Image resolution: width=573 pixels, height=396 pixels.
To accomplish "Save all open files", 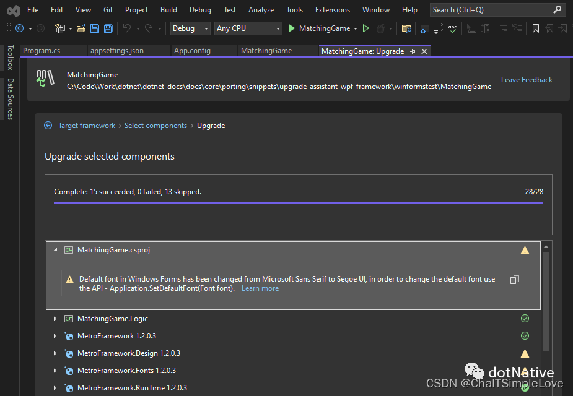I will point(108,28).
